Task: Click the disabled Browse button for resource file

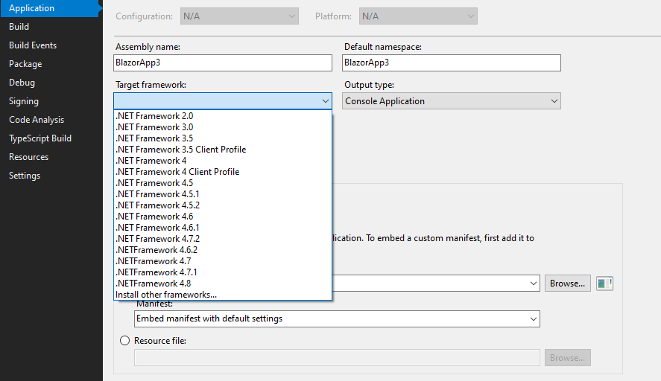Action: 567,358
